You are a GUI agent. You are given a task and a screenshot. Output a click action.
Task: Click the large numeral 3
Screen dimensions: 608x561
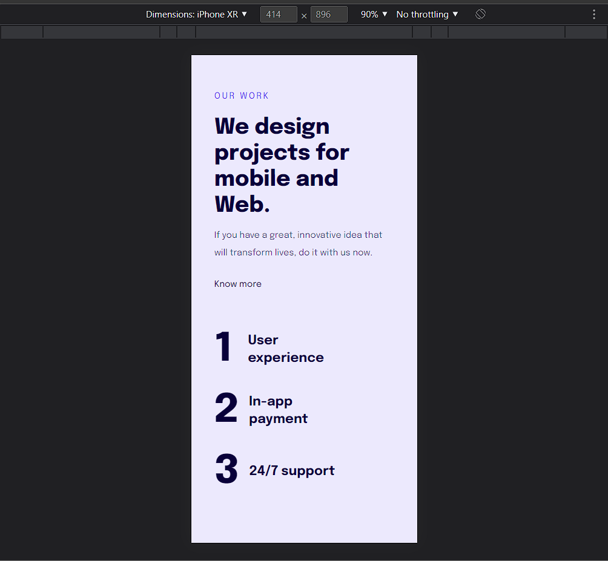tap(226, 468)
